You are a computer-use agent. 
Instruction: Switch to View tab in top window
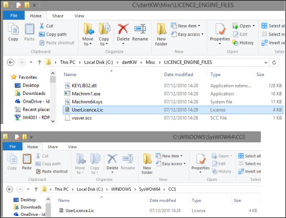(79, 16)
